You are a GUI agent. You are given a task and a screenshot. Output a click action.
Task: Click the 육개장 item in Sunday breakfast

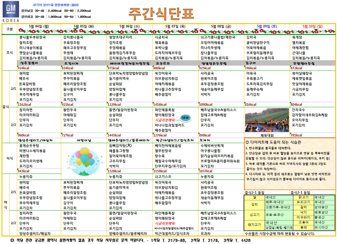tap(297, 38)
